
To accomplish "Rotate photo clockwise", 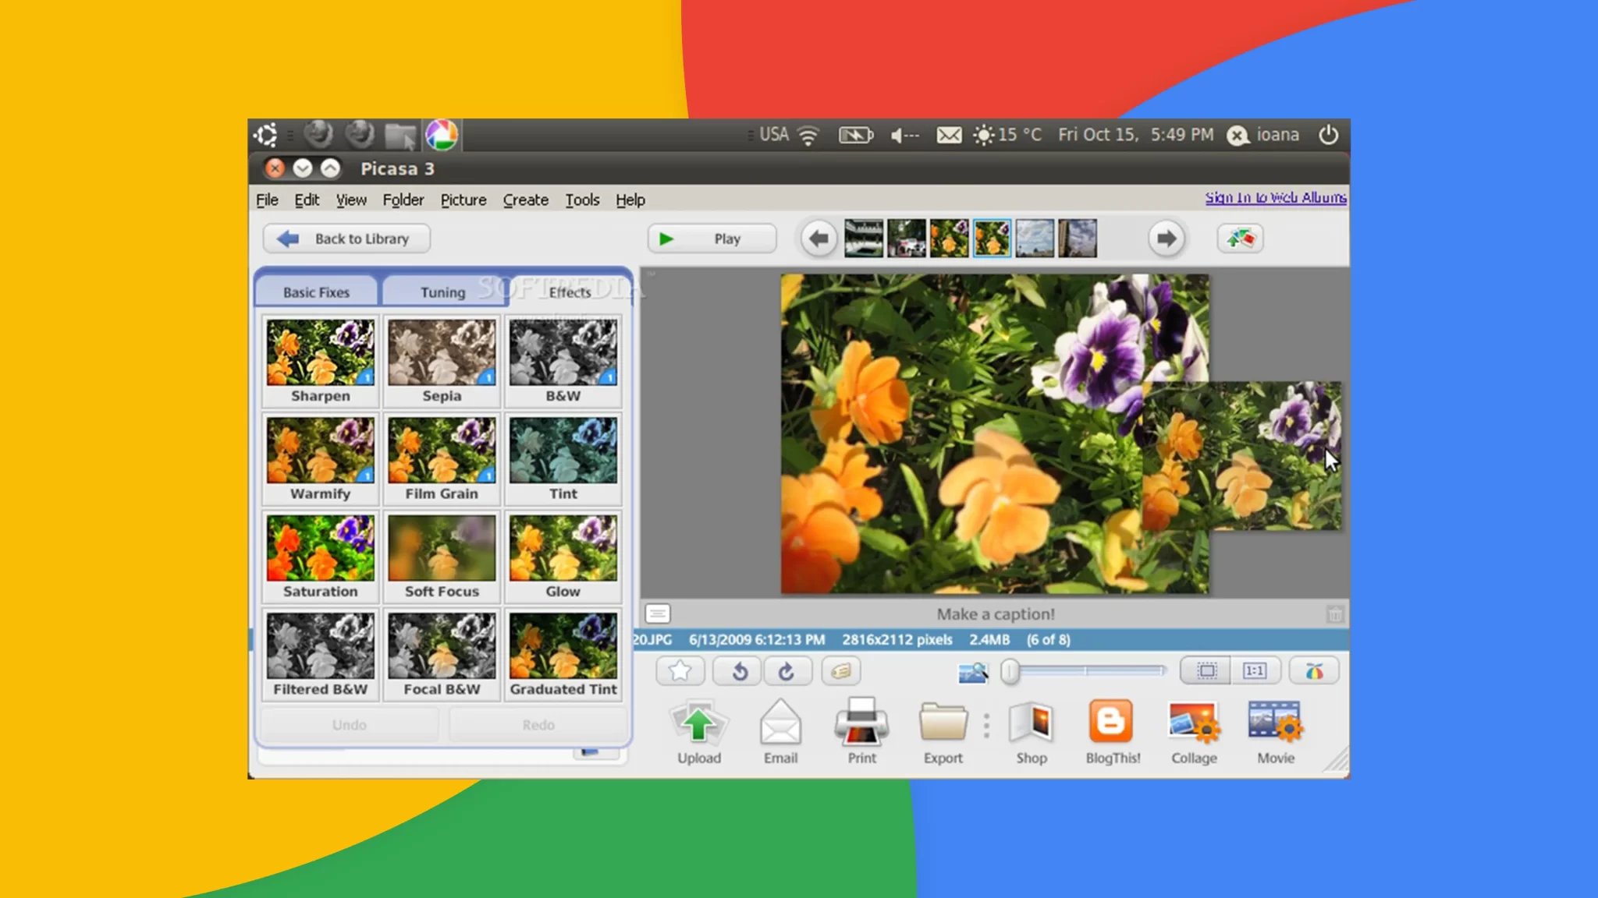I will tap(787, 670).
